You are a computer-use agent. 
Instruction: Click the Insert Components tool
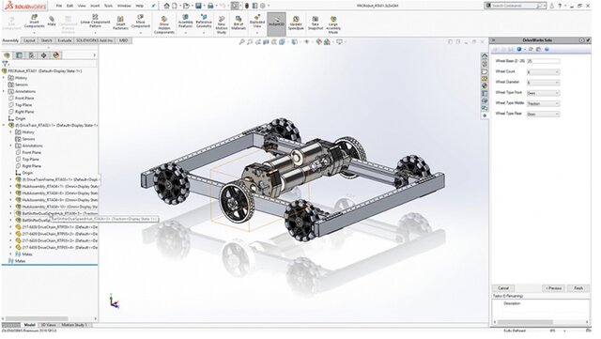click(34, 22)
